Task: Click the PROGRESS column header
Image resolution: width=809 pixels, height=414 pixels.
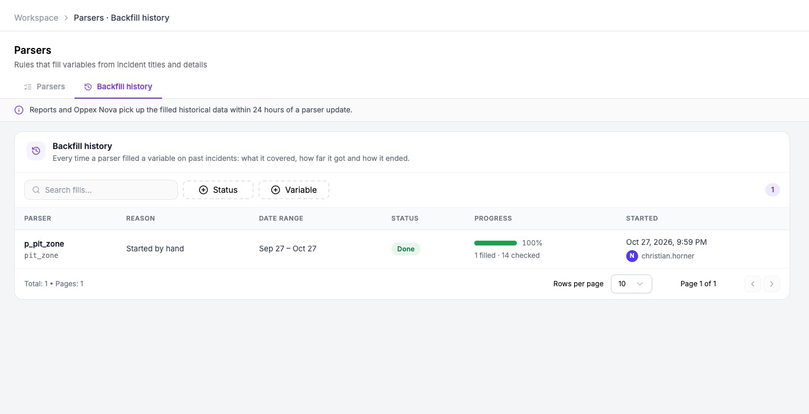Action: coord(493,218)
